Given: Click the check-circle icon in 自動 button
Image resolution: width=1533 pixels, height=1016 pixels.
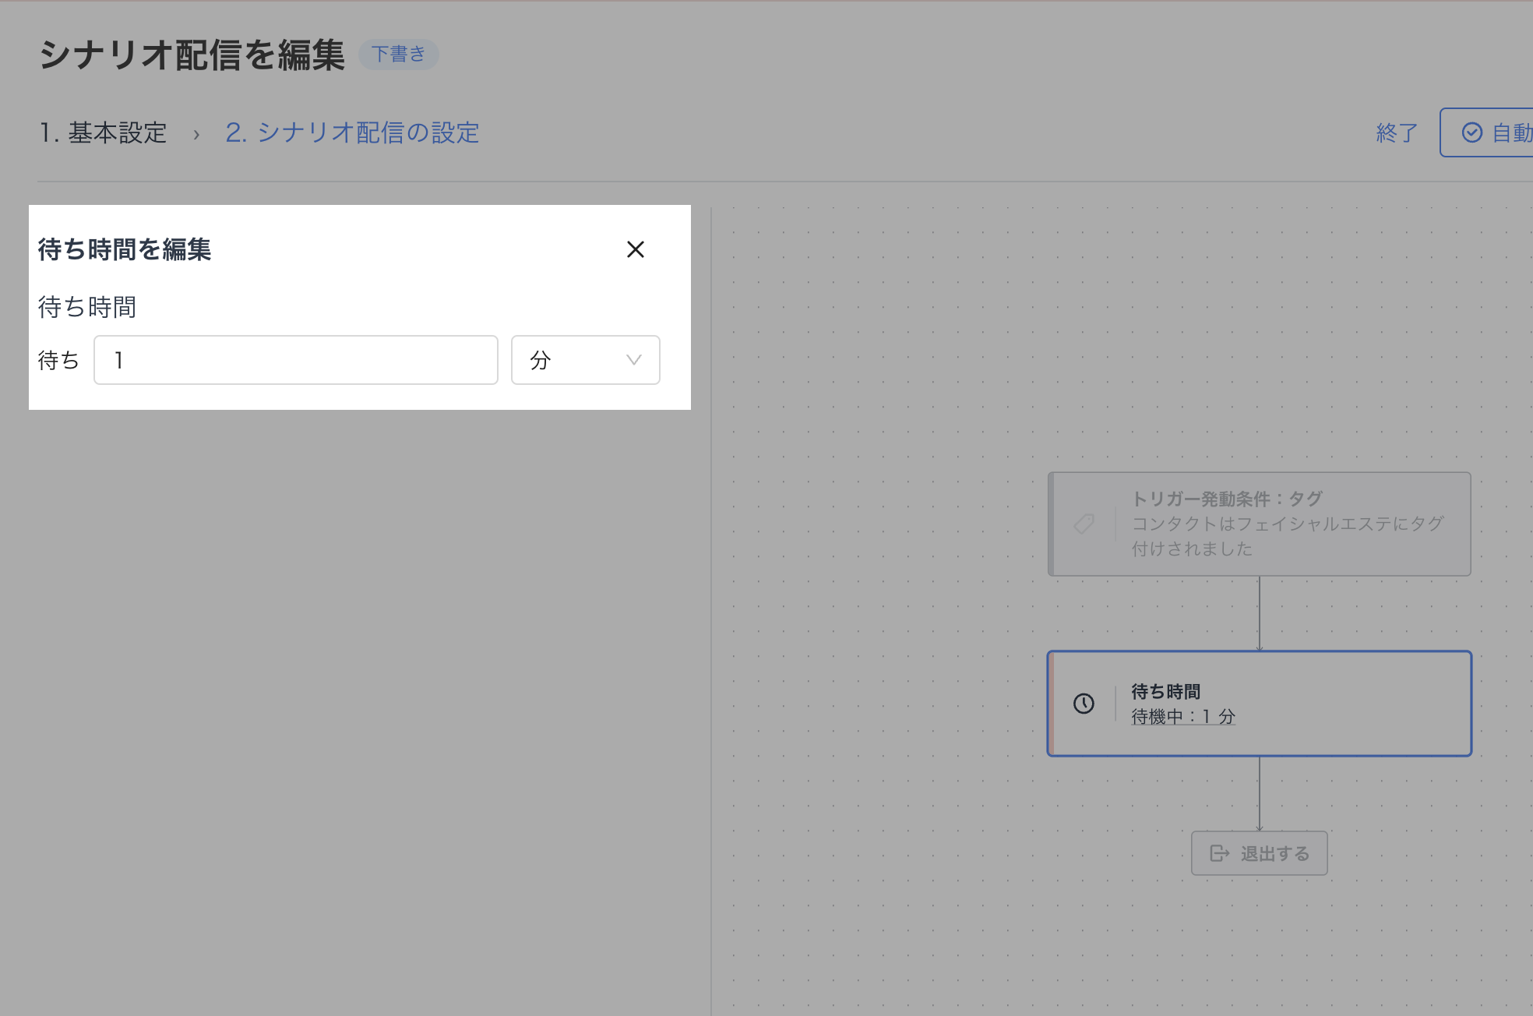Looking at the screenshot, I should [1471, 132].
